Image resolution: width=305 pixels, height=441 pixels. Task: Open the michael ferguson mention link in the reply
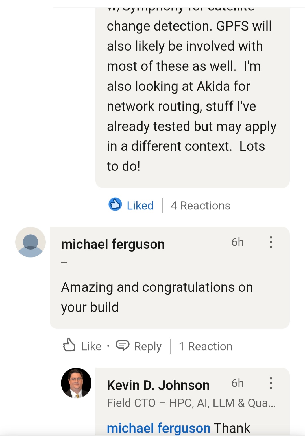158,428
